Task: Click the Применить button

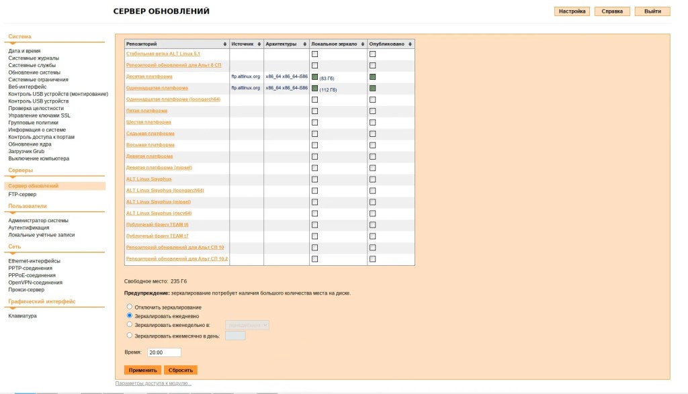Action: tap(142, 370)
